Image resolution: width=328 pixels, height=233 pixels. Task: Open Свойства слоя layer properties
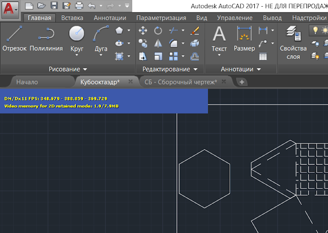pyautogui.click(x=293, y=43)
